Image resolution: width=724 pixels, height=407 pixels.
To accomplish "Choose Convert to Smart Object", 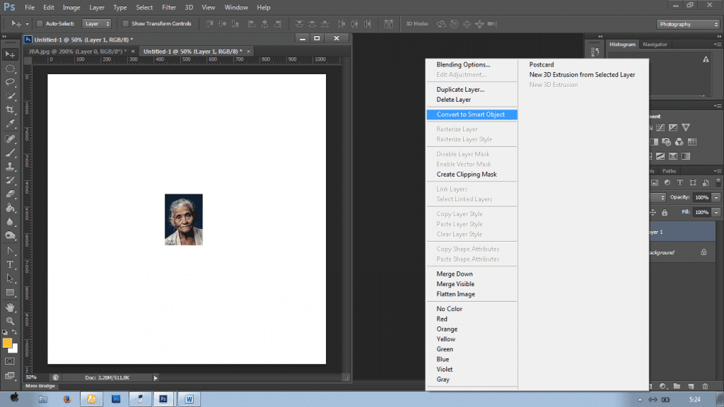I will point(471,114).
